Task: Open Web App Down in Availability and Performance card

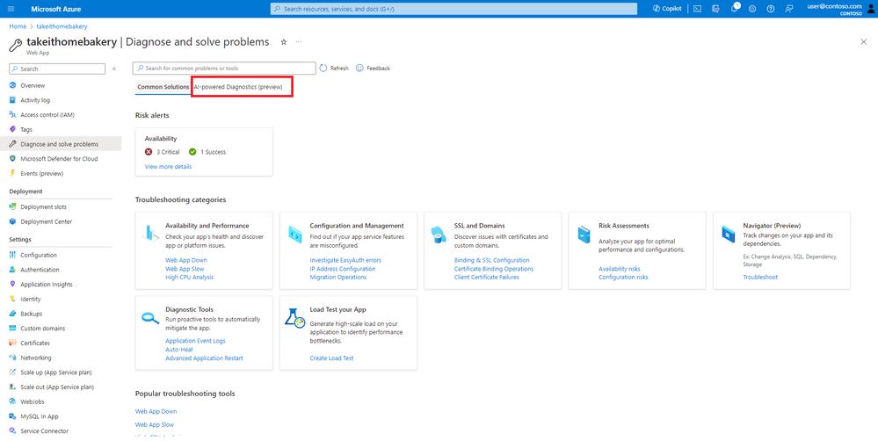Action: pyautogui.click(x=186, y=260)
